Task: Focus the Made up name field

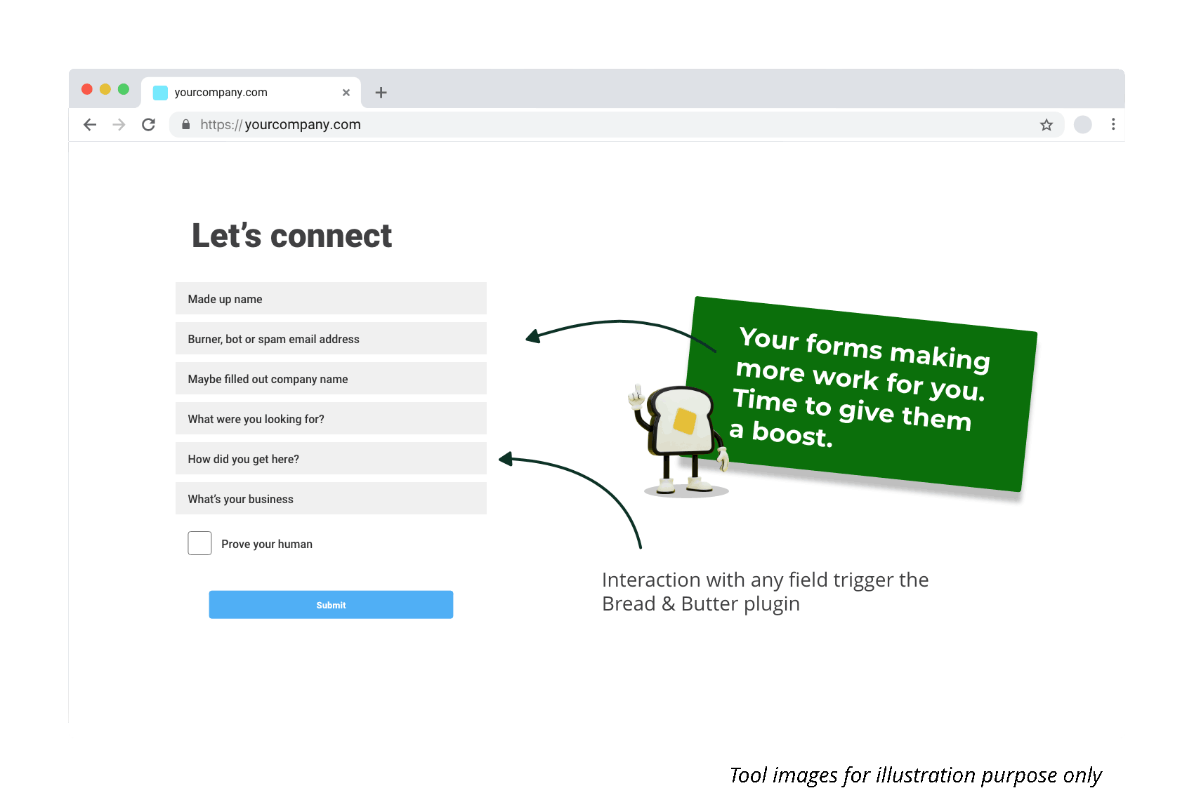Action: click(x=331, y=298)
